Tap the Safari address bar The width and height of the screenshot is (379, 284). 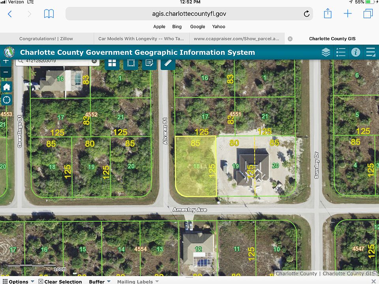189,14
